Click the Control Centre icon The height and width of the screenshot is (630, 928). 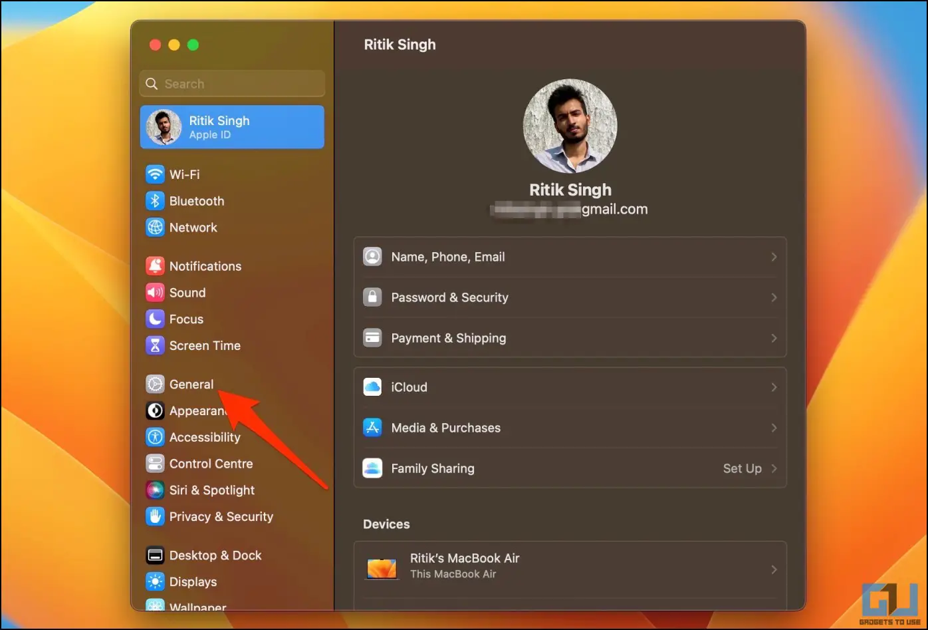click(x=155, y=464)
